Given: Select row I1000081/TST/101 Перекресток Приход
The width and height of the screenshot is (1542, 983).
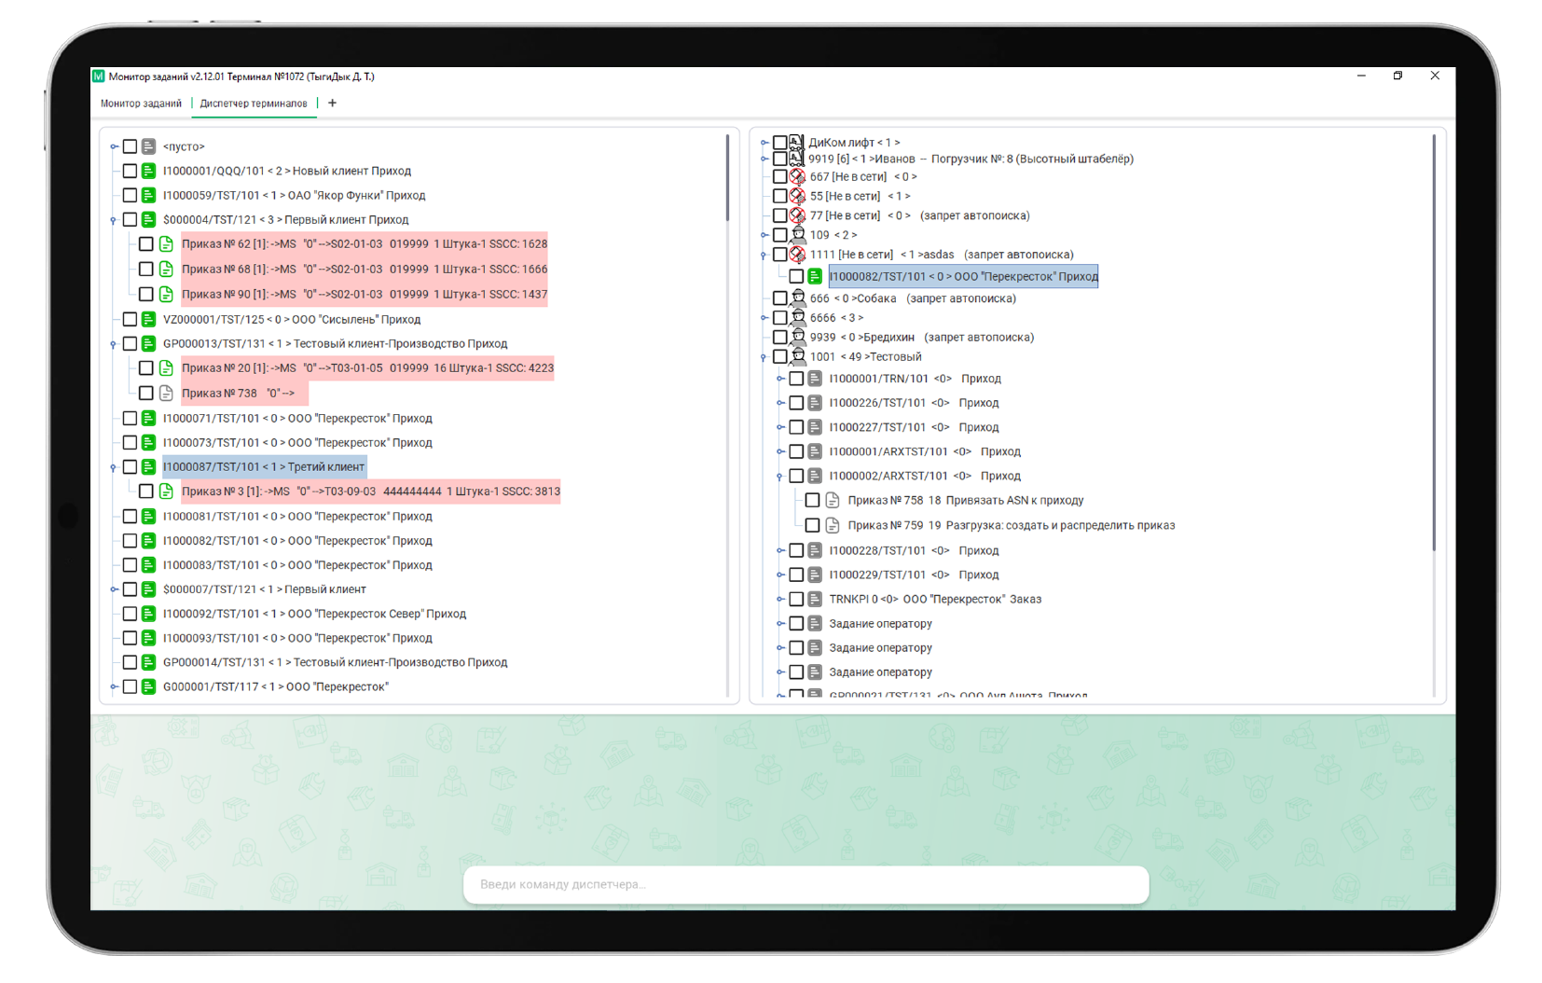Looking at the screenshot, I should tap(297, 516).
